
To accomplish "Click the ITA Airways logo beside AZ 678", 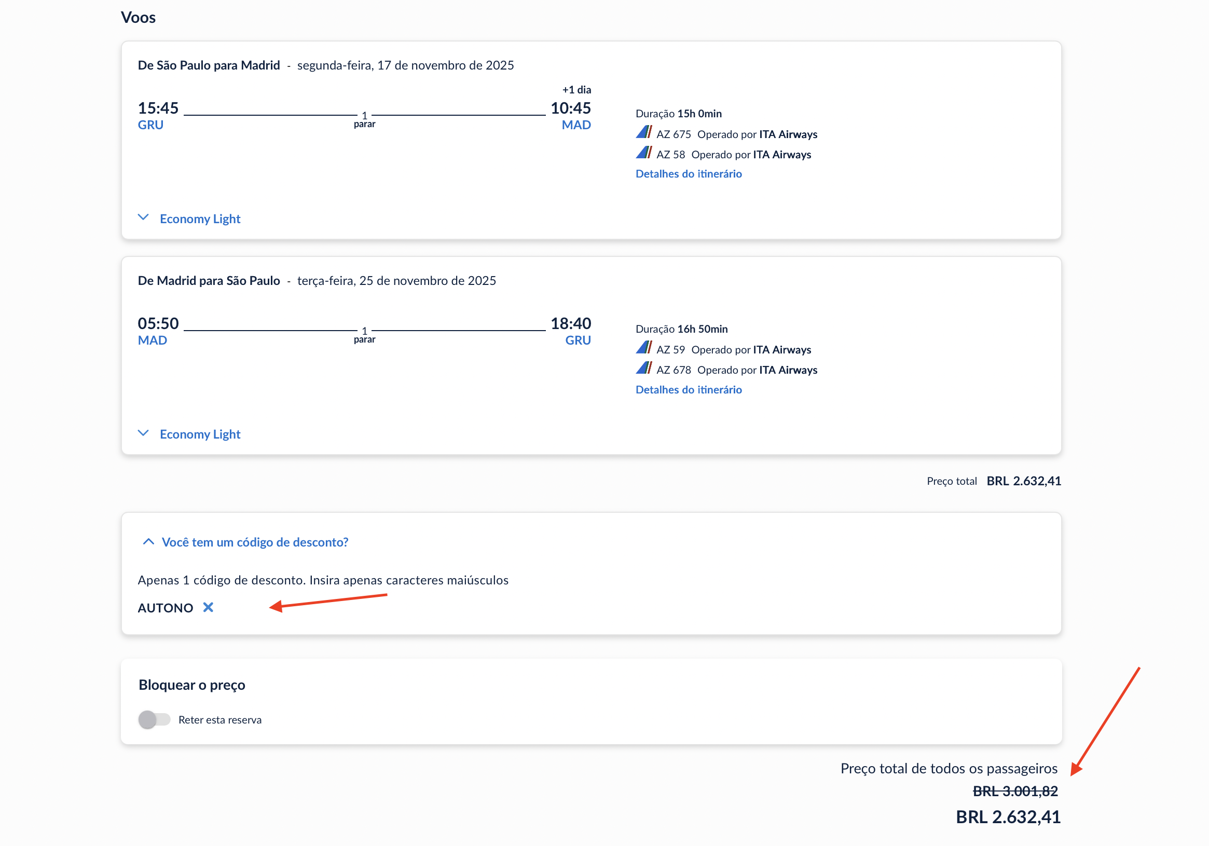I will [x=643, y=368].
